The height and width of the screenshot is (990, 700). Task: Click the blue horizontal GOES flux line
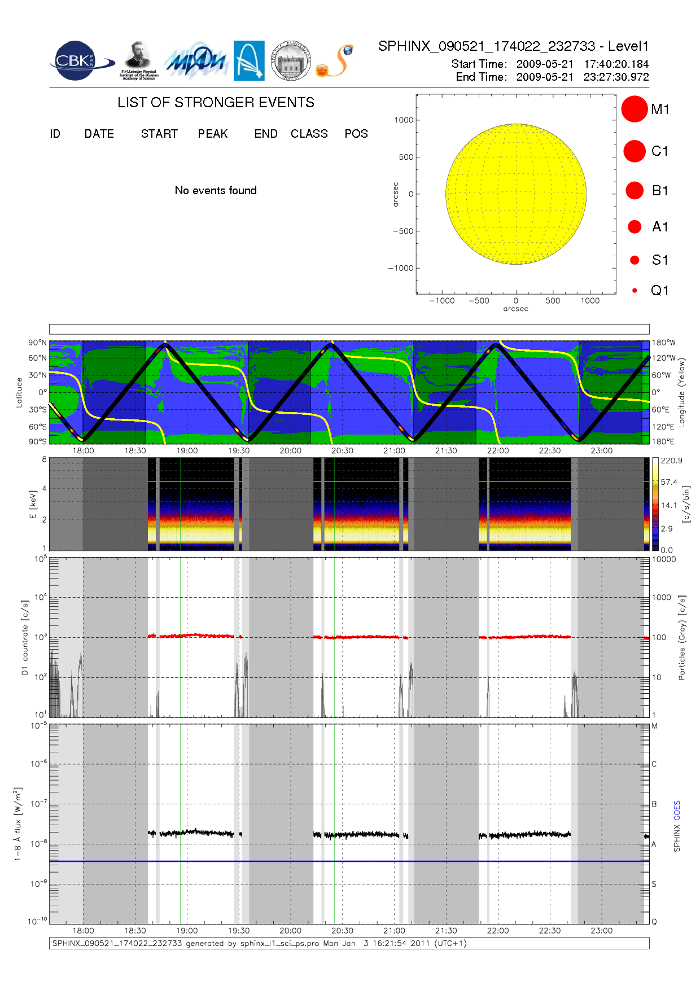click(x=349, y=861)
